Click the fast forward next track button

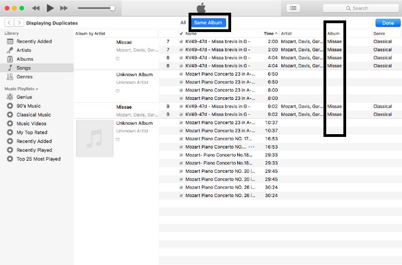[x=64, y=8]
